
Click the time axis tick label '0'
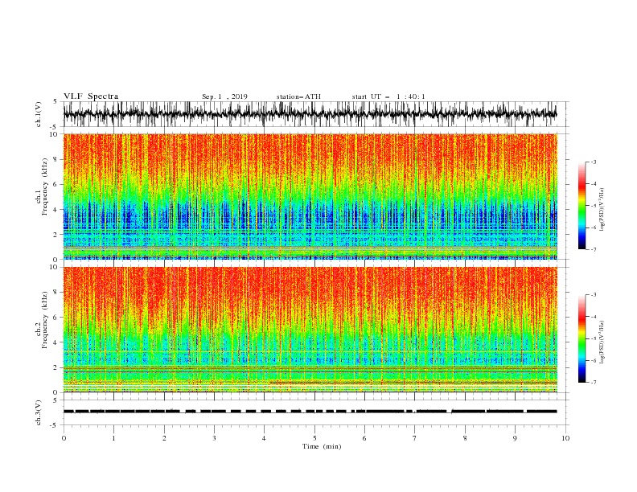click(x=64, y=438)
